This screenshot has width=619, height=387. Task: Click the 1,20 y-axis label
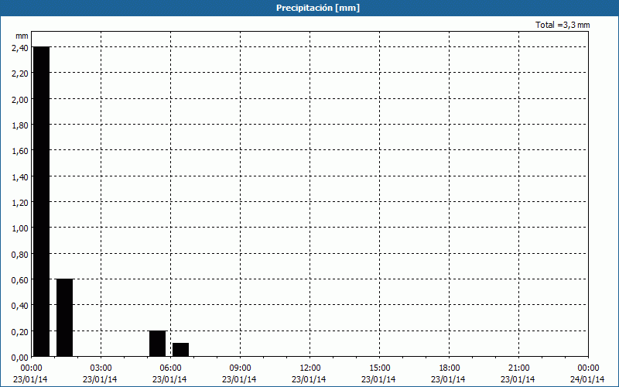pyautogui.click(x=20, y=202)
